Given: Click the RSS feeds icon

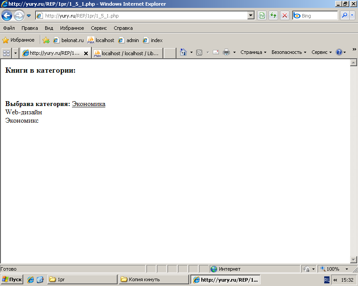Looking at the screenshot, I should pos(199,53).
